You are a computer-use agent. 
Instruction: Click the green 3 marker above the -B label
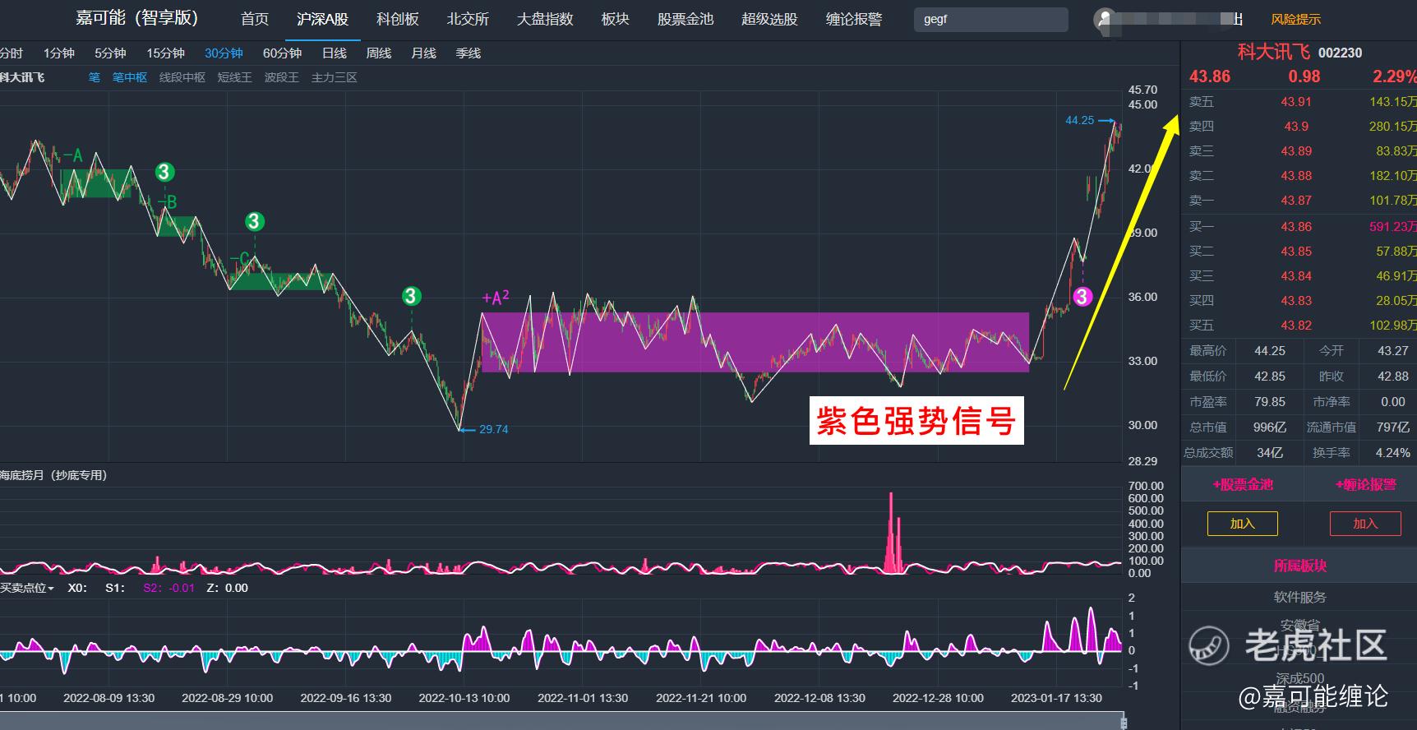(x=164, y=172)
